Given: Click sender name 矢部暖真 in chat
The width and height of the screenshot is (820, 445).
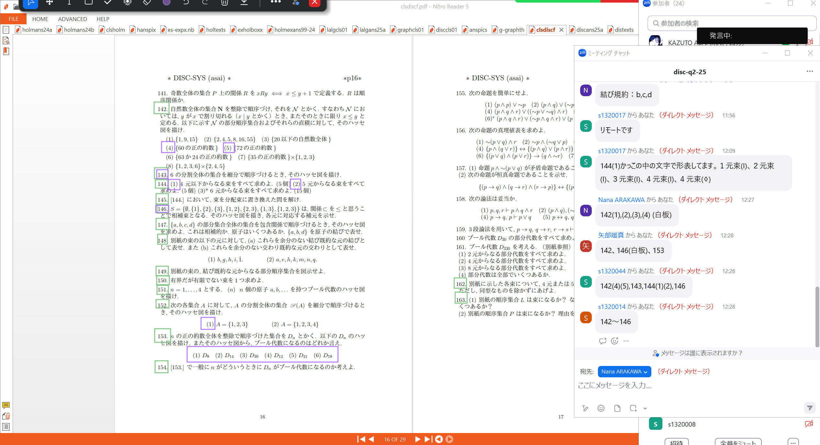Looking at the screenshot, I should [611, 235].
